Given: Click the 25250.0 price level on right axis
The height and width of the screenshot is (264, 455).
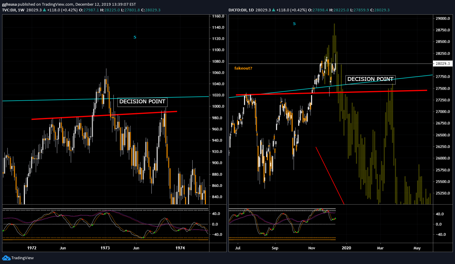Looking at the screenshot, I should [443, 193].
